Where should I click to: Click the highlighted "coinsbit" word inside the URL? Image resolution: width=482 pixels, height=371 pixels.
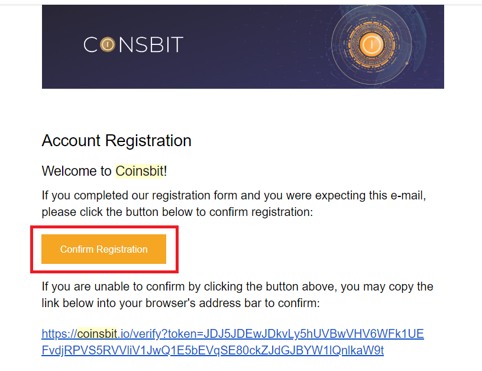click(98, 334)
